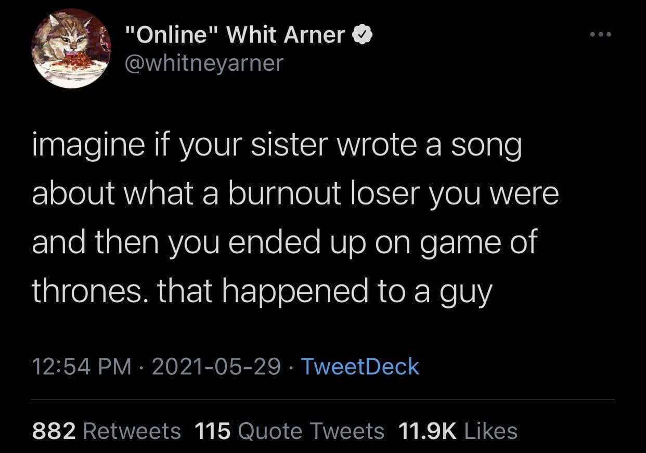
Task: Click the line "thrones. that happened to a guy"
Action: point(262,290)
